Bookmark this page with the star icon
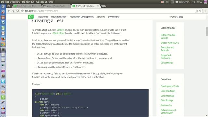Image resolution: width=208 pixels, height=117 pixels. tap(200, 11)
